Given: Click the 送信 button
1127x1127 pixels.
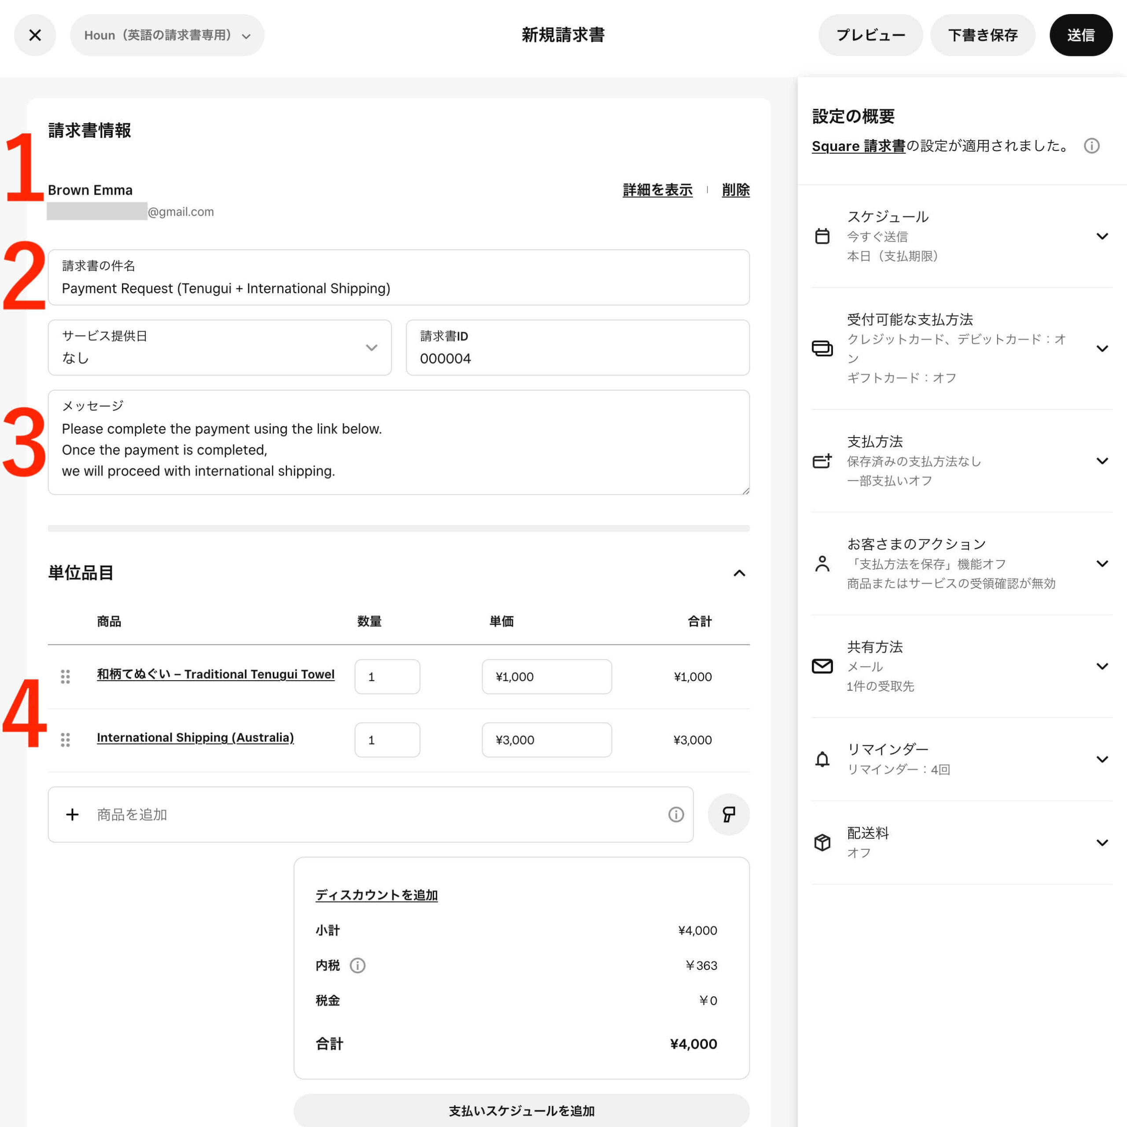Looking at the screenshot, I should coord(1080,35).
